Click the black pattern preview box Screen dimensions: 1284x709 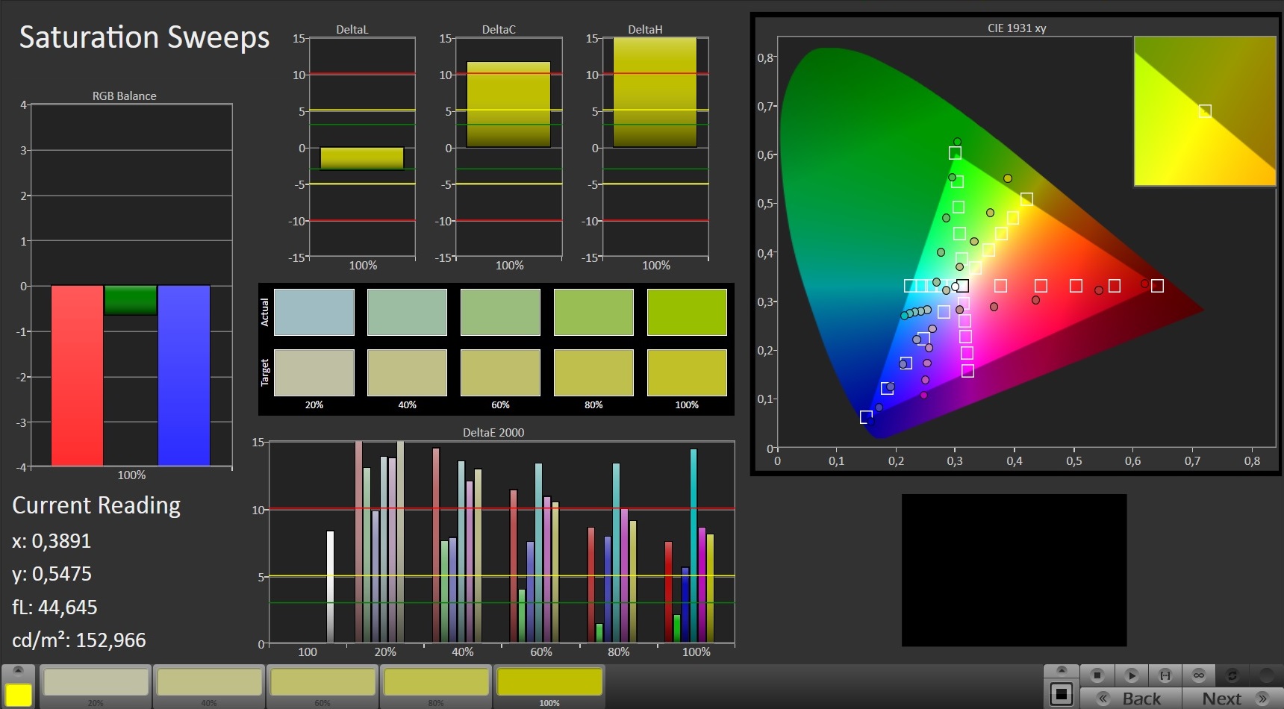[1014, 570]
